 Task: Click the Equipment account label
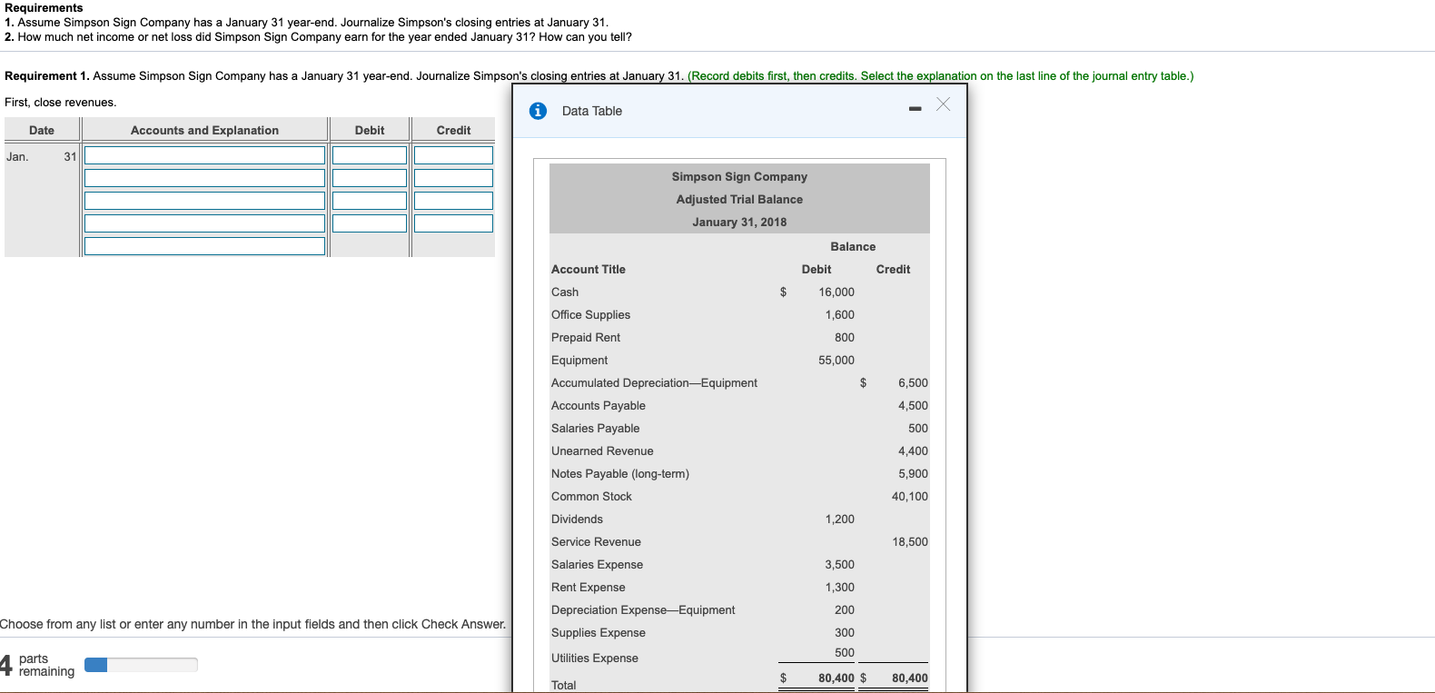[579, 360]
